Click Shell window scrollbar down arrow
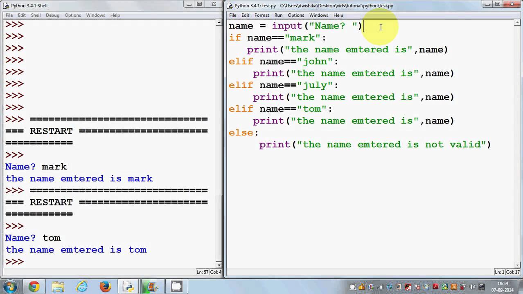523x294 pixels. click(219, 265)
